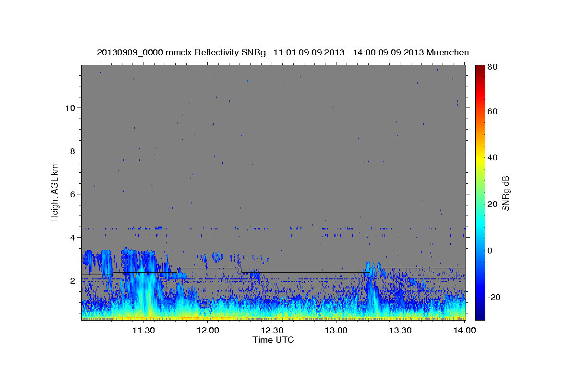The width and height of the screenshot is (576, 384).
Task: Click the colorbar value 40
Action: tap(492, 157)
